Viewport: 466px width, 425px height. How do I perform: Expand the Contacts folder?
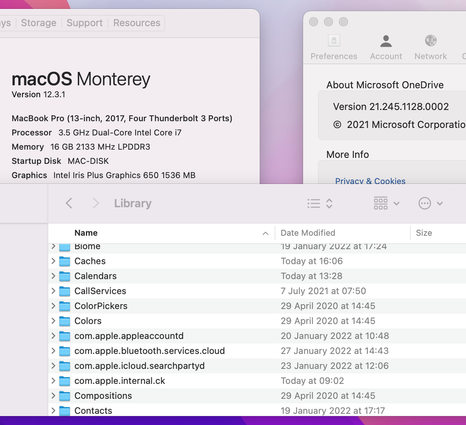pos(53,411)
